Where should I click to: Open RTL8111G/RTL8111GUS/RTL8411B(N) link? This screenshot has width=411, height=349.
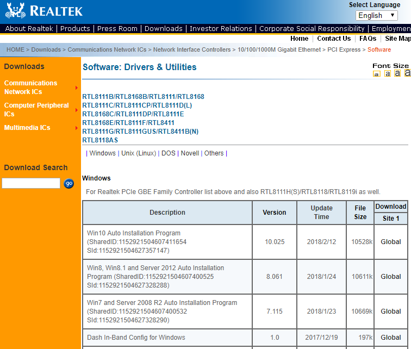(140, 132)
